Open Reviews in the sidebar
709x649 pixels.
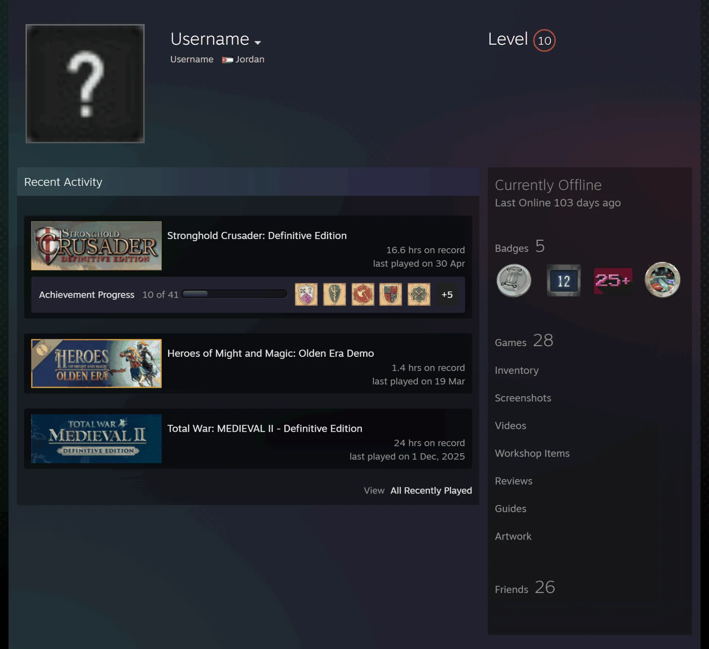pyautogui.click(x=514, y=481)
